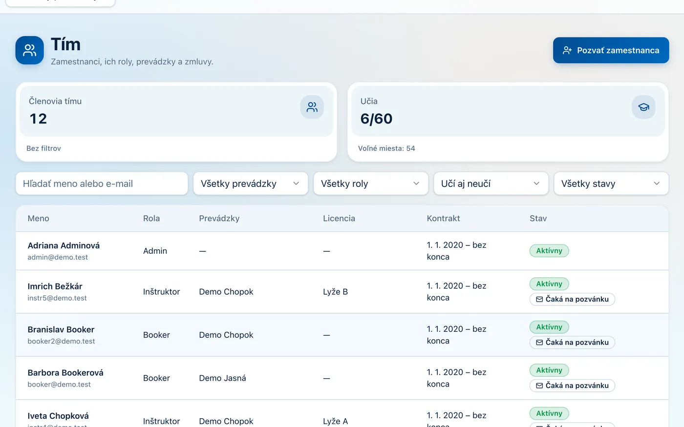
Task: Click the Kontrakt column header
Action: 444,219
